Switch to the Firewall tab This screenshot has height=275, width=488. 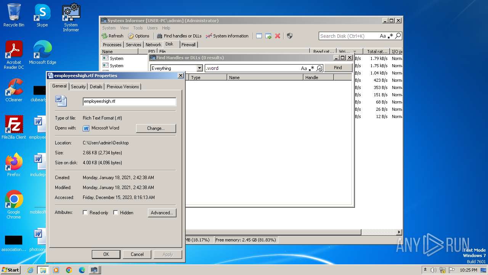(x=188, y=45)
